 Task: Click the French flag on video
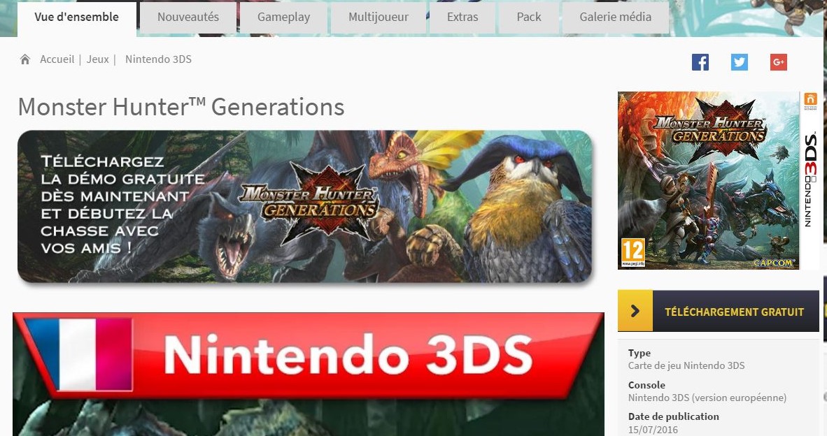point(78,354)
